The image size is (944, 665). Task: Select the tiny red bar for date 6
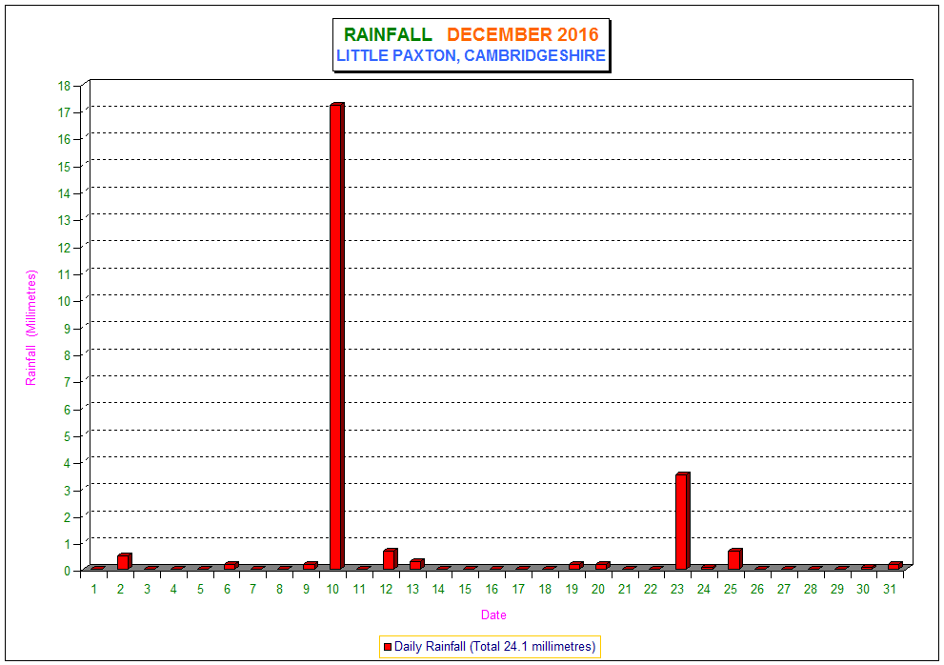231,566
